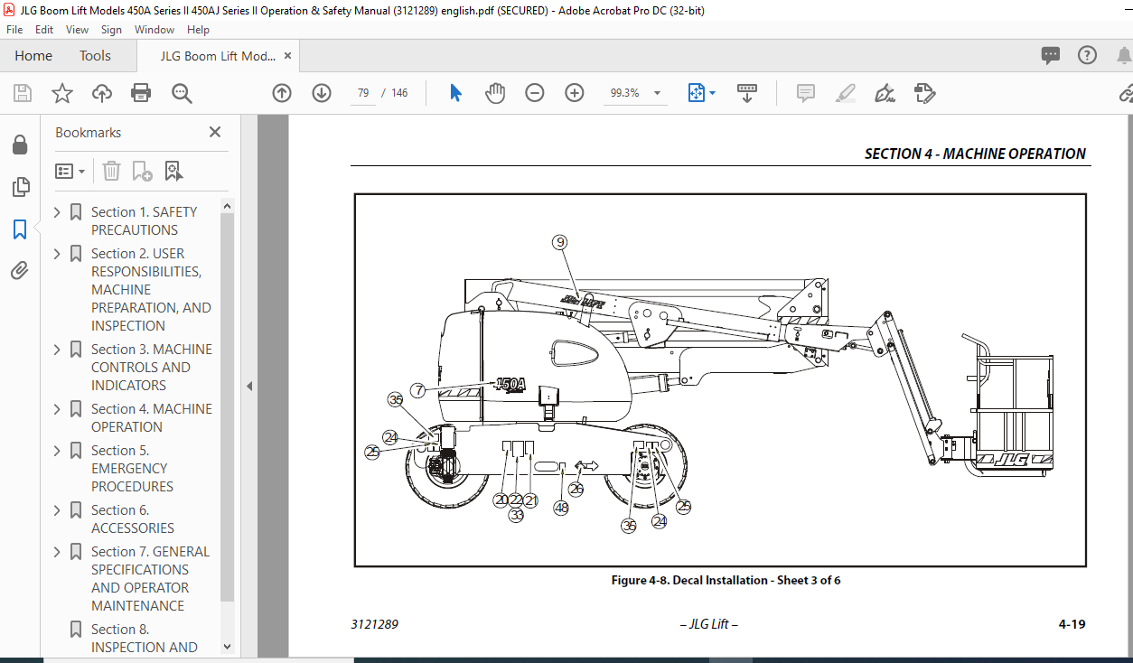
Task: Click the fit page icon
Action: [x=696, y=93]
